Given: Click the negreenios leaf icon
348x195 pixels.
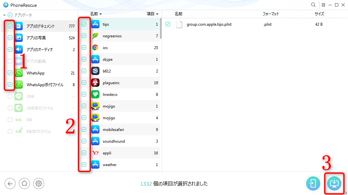Looking at the screenshot, I should (95, 36).
